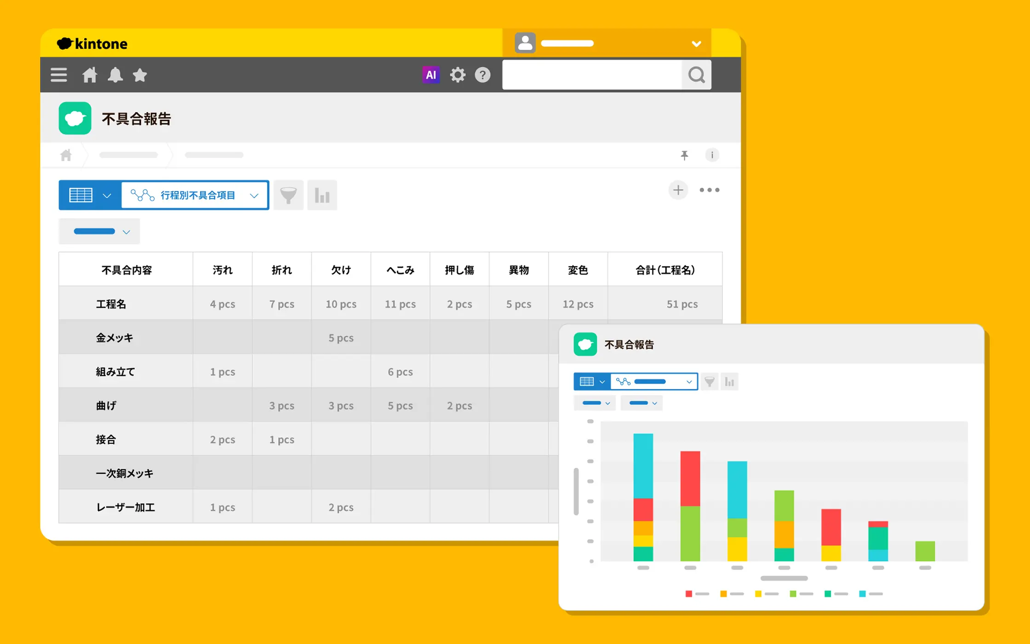Go to the home portal icon
This screenshot has width=1030, height=644.
pos(90,75)
